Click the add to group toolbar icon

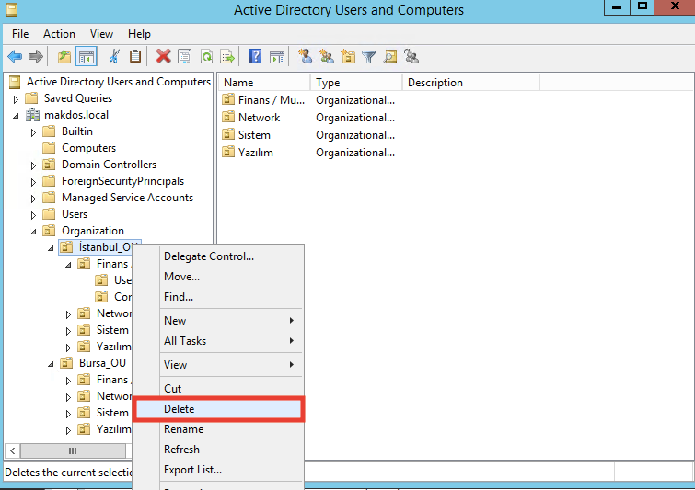click(411, 57)
